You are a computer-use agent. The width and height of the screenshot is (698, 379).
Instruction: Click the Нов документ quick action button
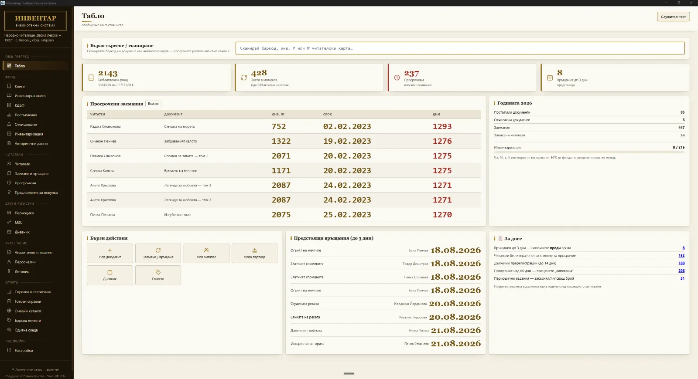tap(110, 253)
